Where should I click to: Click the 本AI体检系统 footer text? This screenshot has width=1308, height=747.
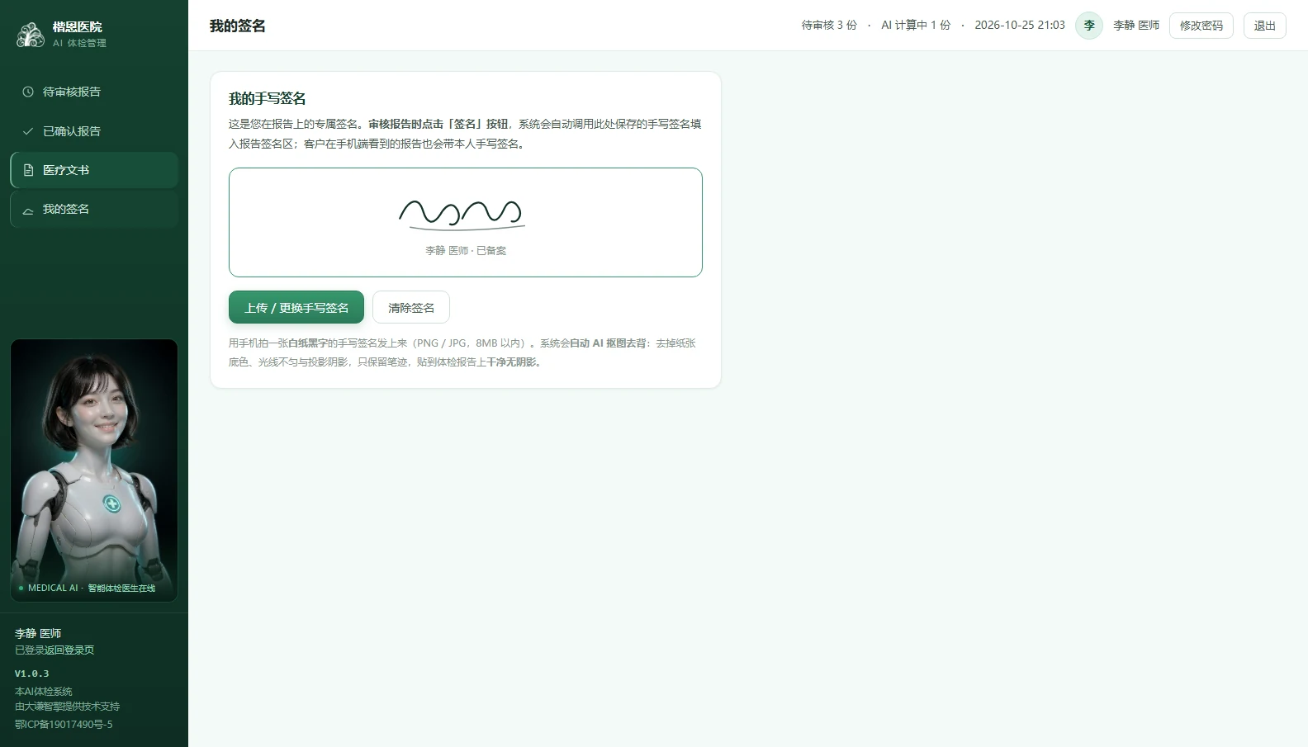click(x=44, y=692)
